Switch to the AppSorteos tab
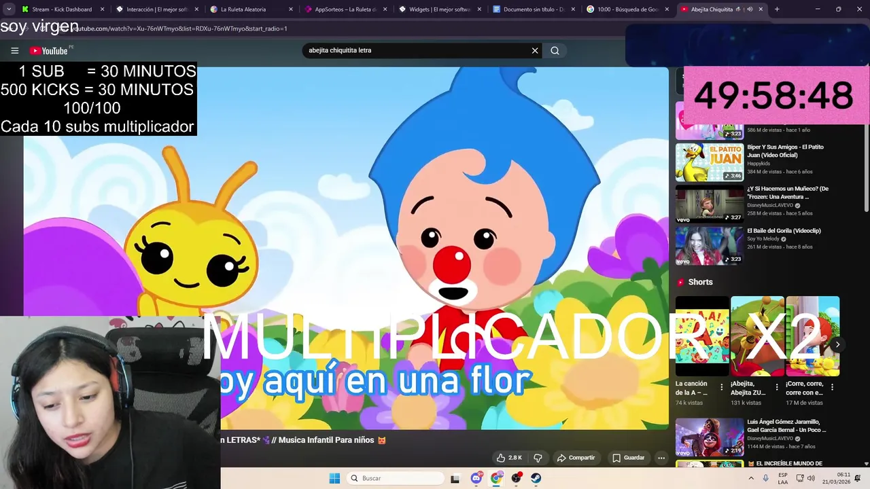Screen dimensions: 870x489 point(345,10)
